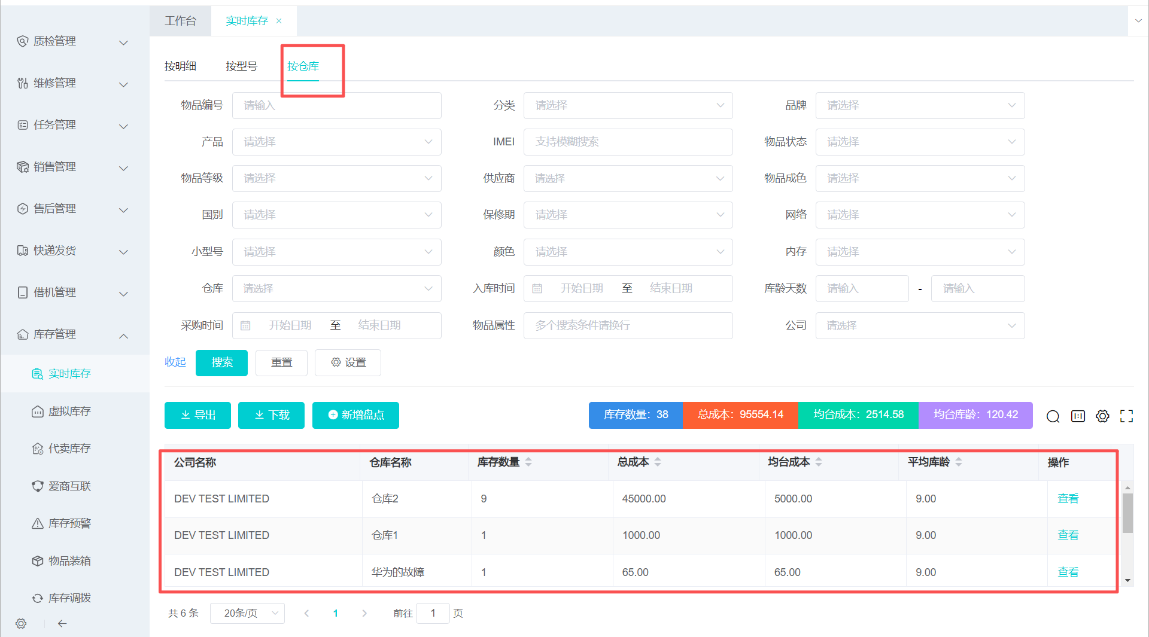Click the search magnifier icon above table

click(x=1053, y=416)
